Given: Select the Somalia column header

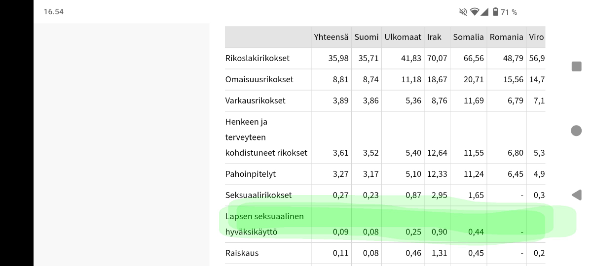Looking at the screenshot, I should pyautogui.click(x=469, y=37).
